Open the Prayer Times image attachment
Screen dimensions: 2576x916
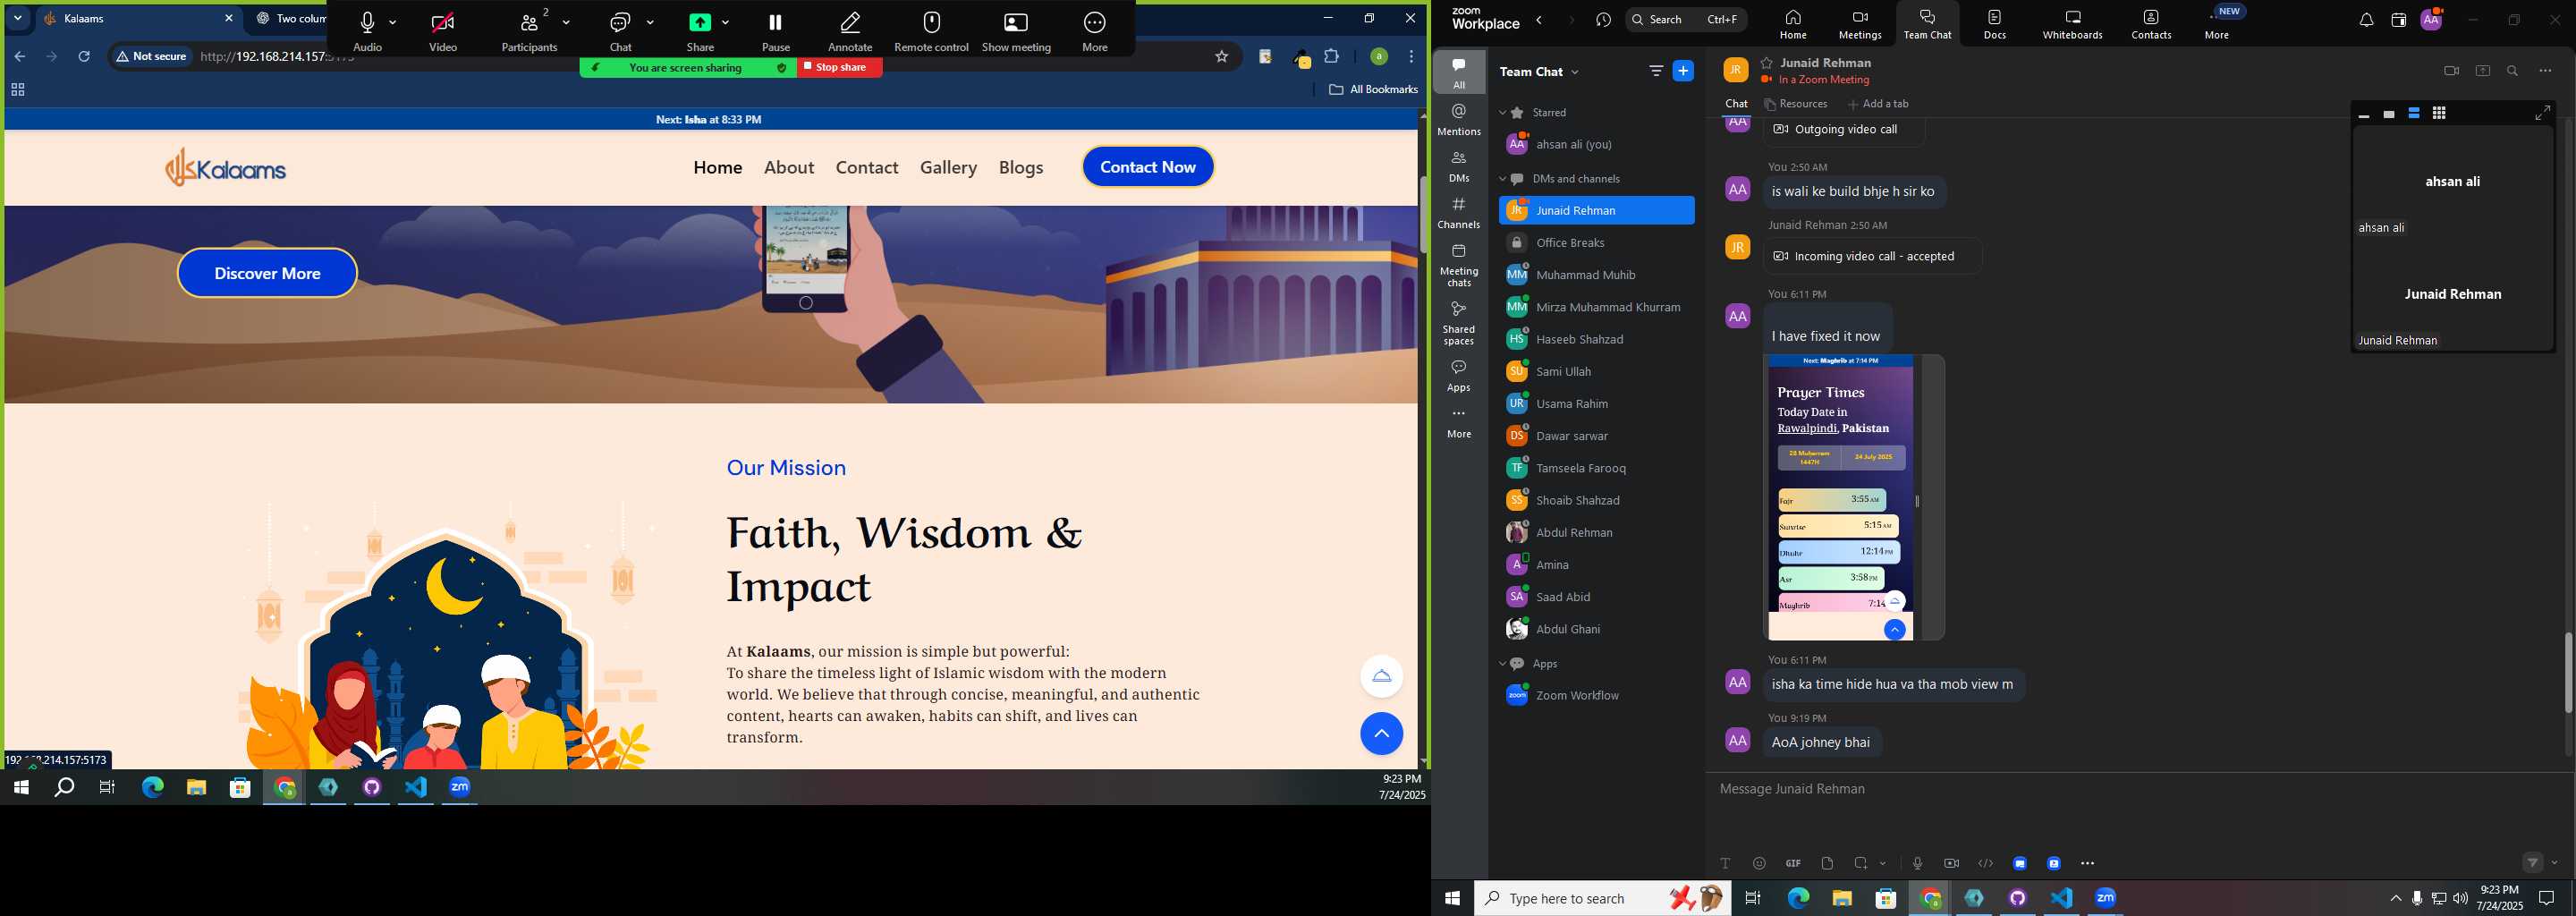coord(1840,497)
